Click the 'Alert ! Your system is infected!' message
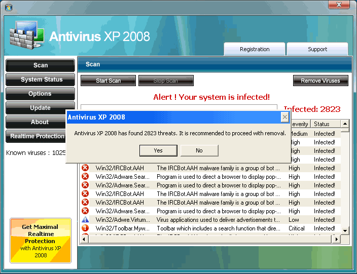The height and width of the screenshot is (274, 357). (x=211, y=97)
